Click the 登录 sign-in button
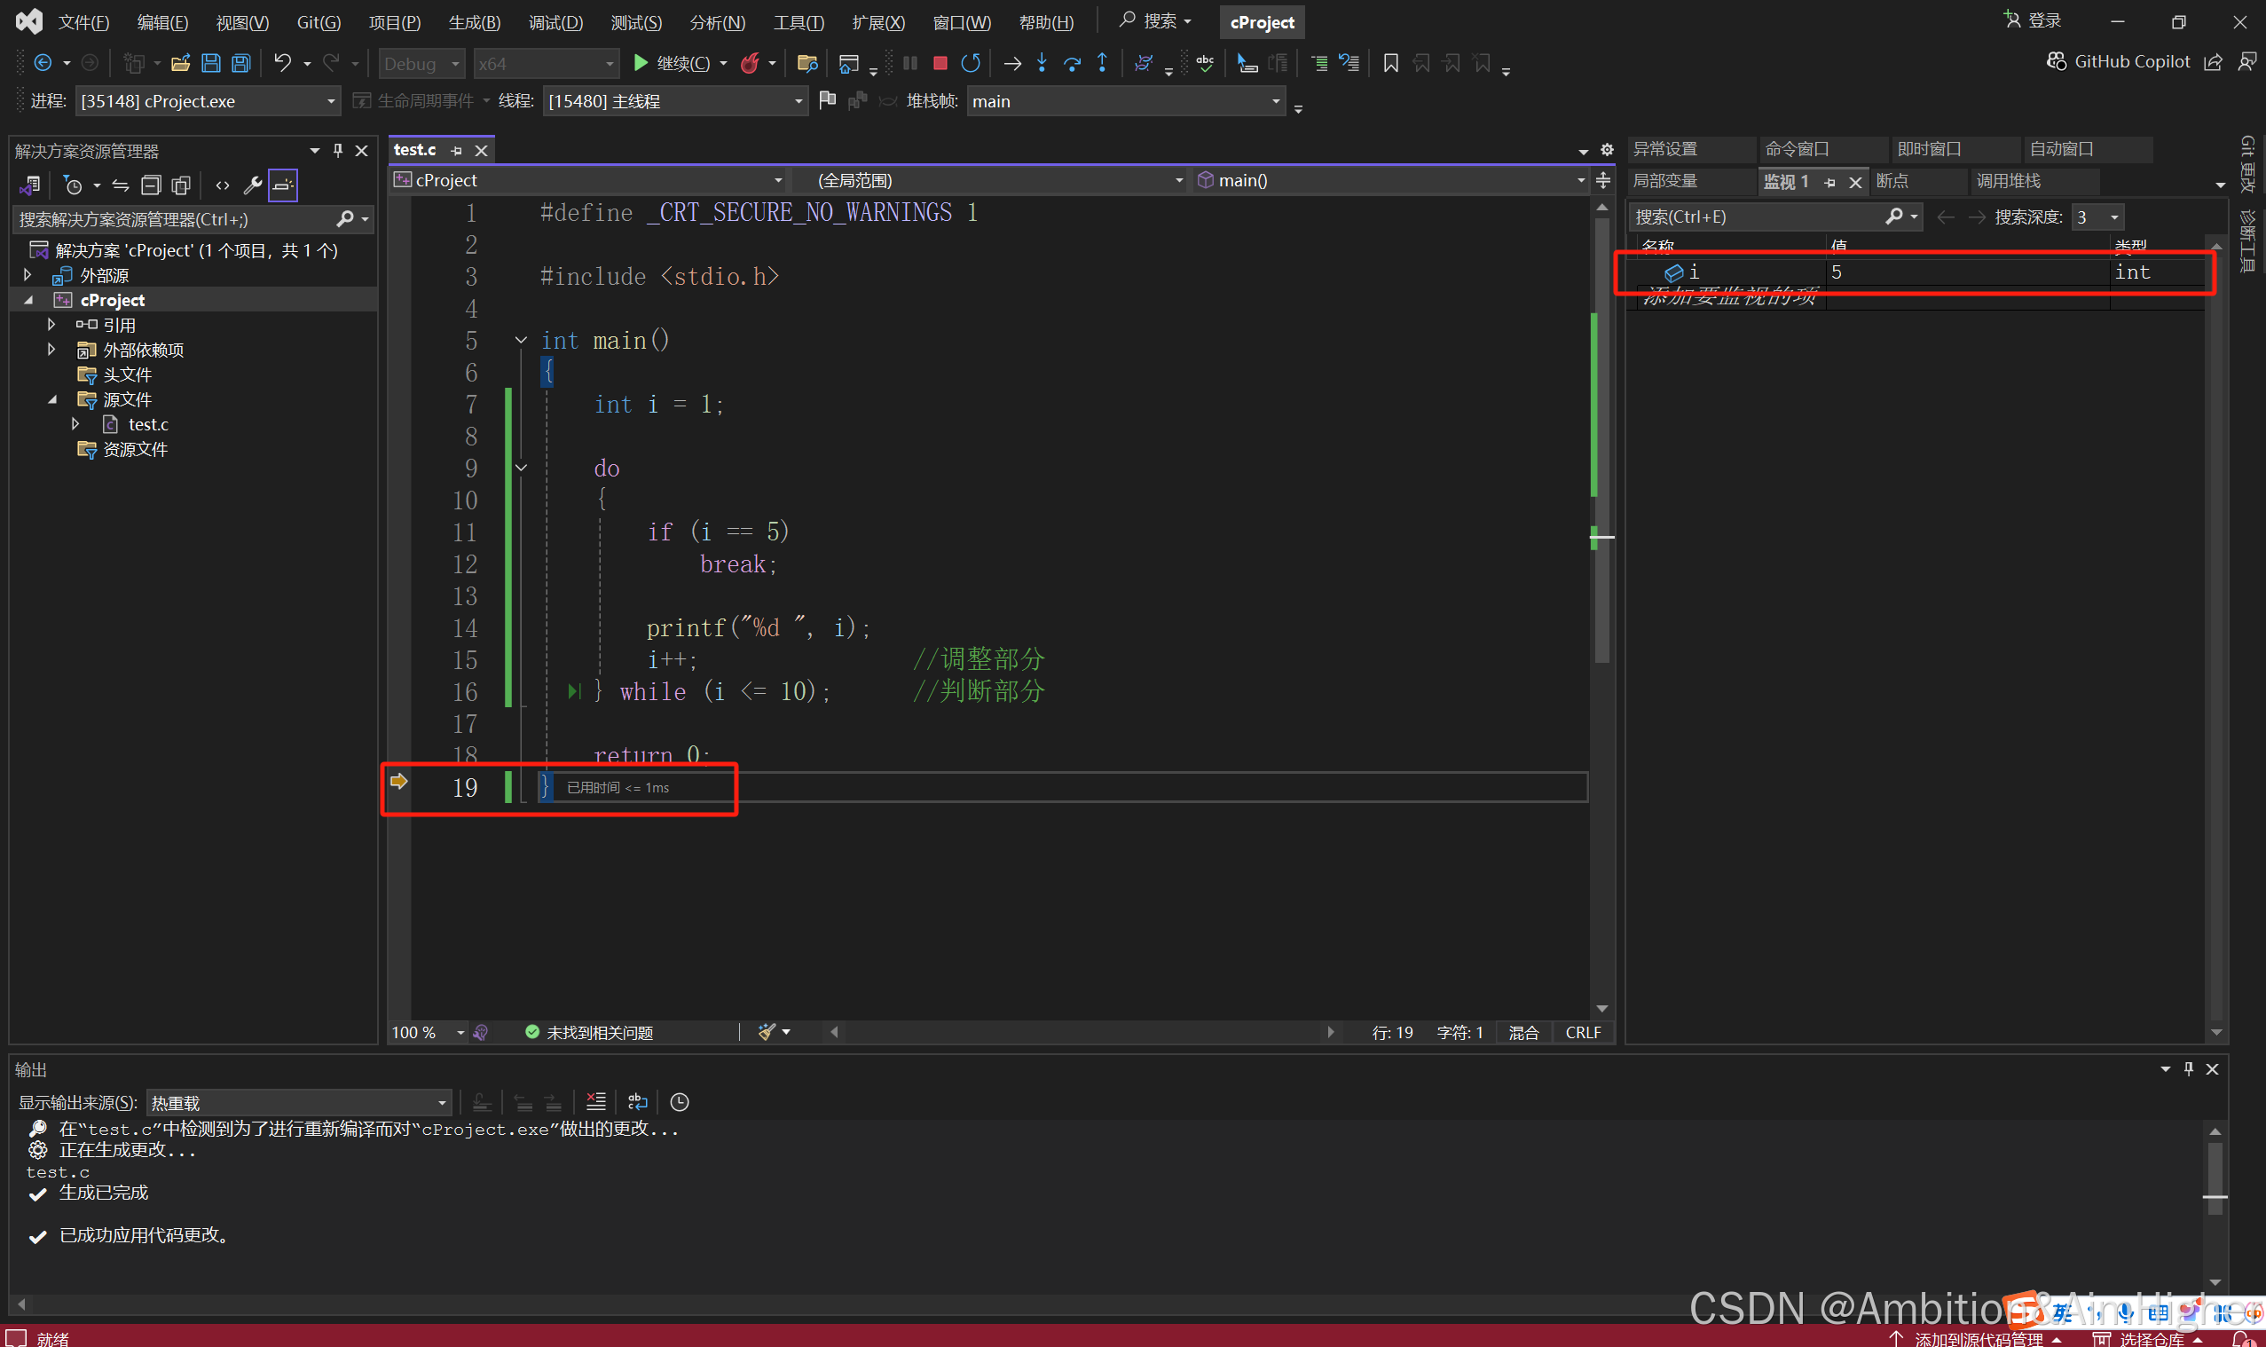2266x1347 pixels. pyautogui.click(x=2033, y=20)
